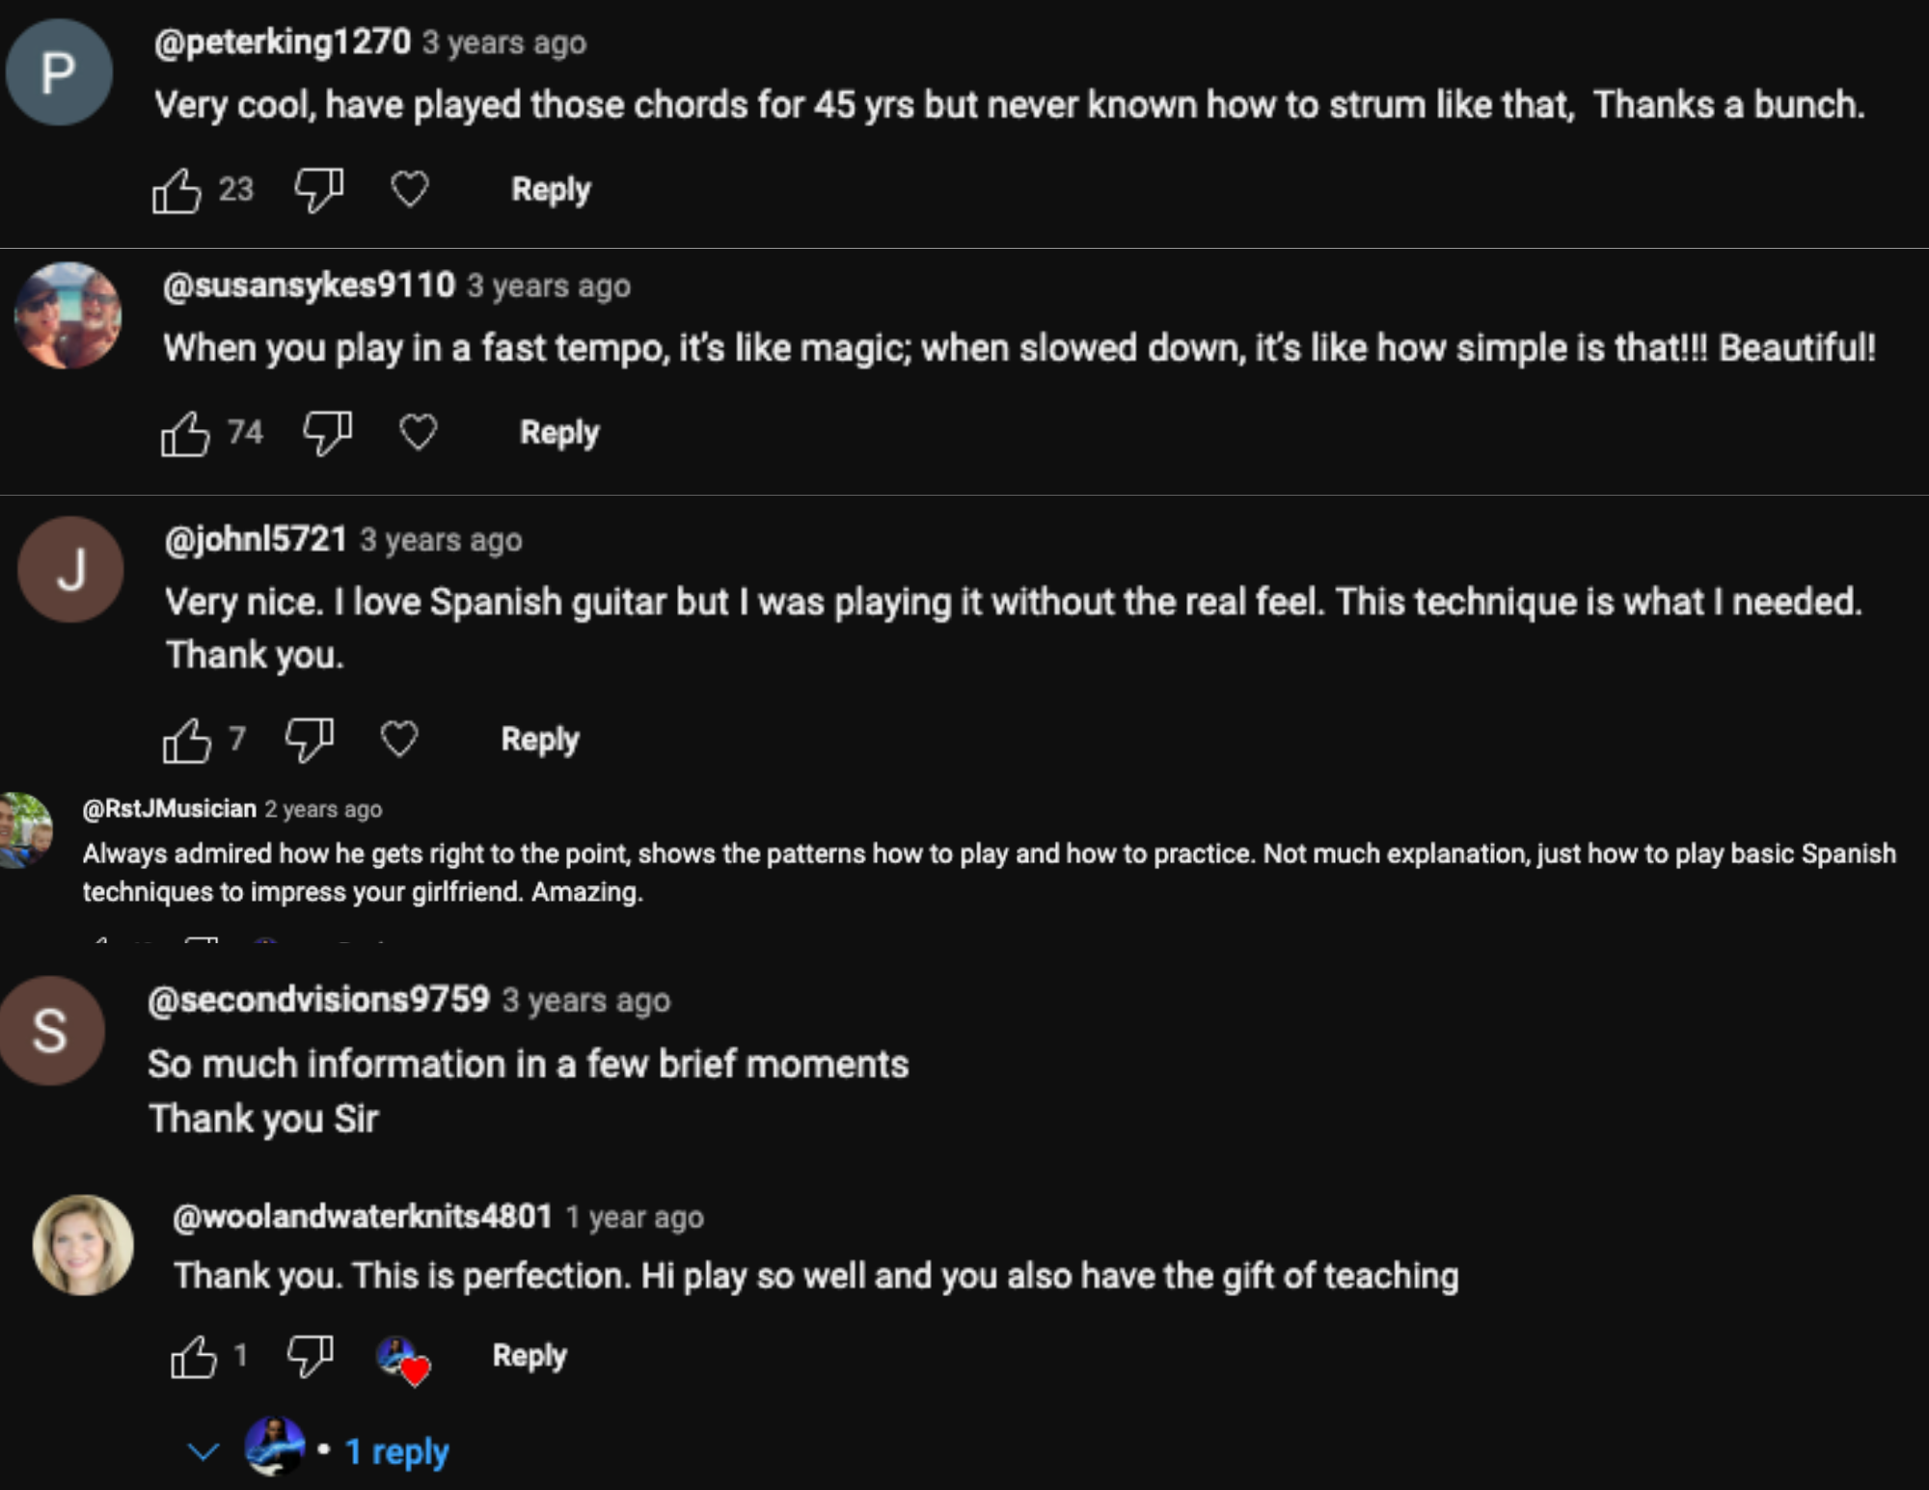Dislike the comment by @woolandwaterknits4801
The height and width of the screenshot is (1490, 1929).
pyautogui.click(x=311, y=1356)
